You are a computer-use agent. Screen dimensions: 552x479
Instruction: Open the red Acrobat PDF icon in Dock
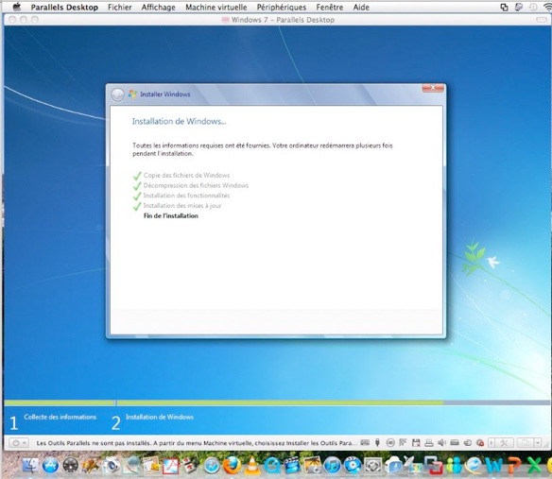point(171,465)
